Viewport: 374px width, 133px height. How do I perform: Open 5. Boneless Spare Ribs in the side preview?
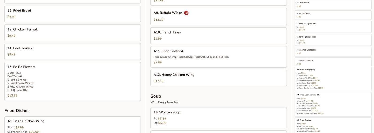pos(333,27)
